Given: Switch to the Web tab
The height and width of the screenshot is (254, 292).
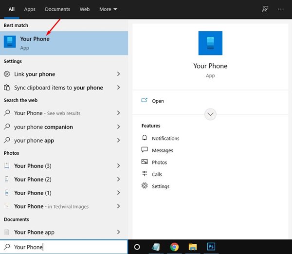Looking at the screenshot, I should 85,9.
